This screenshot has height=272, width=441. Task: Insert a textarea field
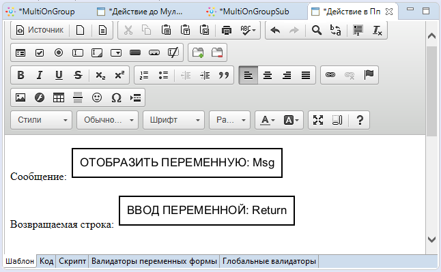click(97, 52)
